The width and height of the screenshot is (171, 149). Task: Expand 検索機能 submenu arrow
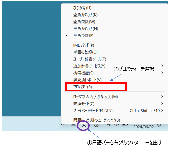coord(162,73)
